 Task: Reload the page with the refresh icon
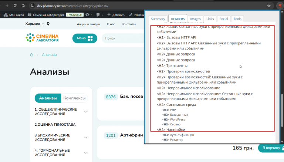click(x=15, y=6)
